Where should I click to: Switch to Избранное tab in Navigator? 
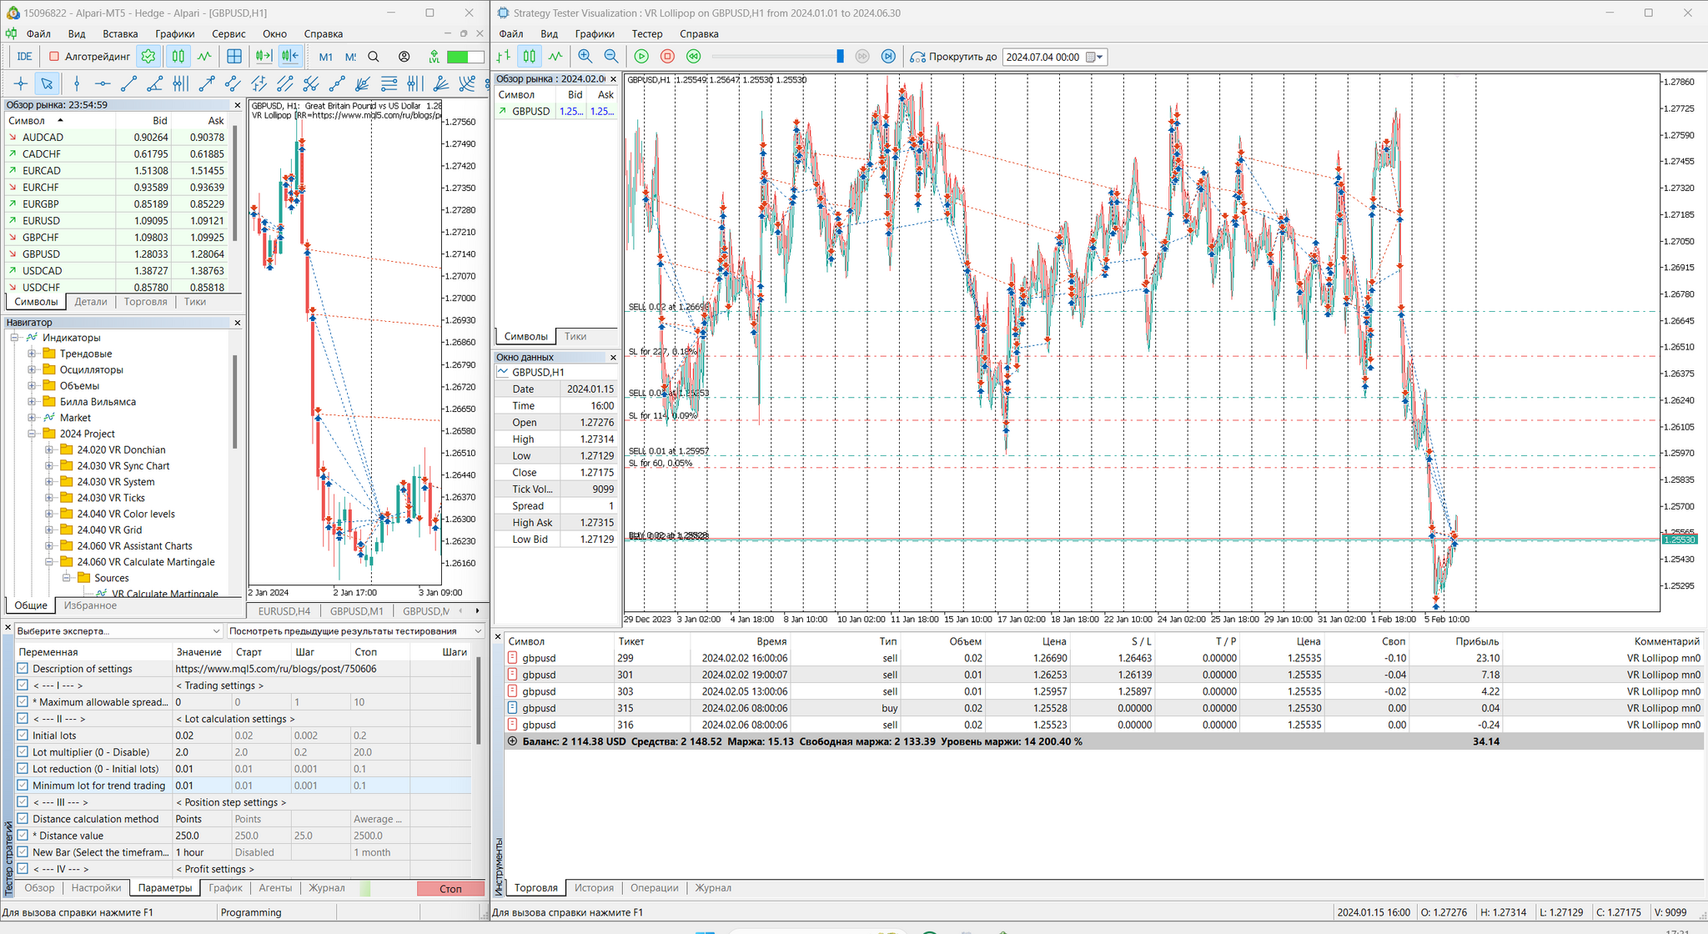coord(90,605)
